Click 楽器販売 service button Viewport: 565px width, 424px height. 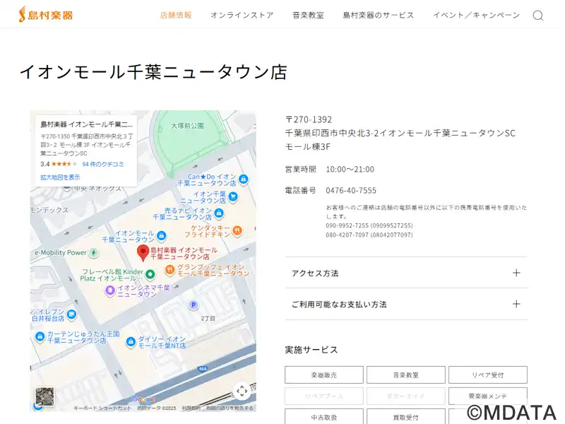[x=324, y=375]
